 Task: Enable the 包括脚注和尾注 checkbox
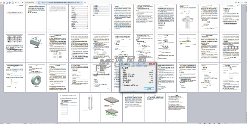(122, 85)
